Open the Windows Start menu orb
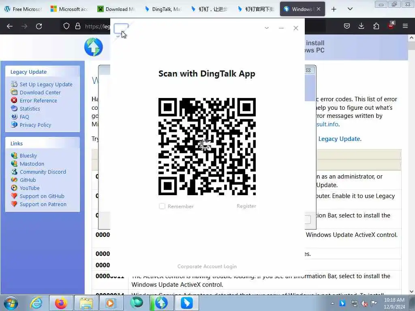 pyautogui.click(x=11, y=303)
